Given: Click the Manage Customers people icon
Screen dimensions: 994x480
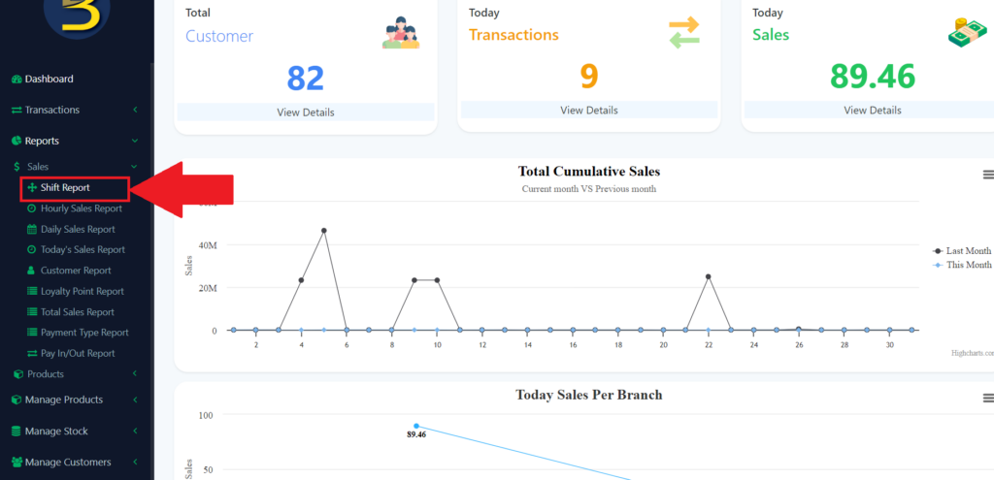Looking at the screenshot, I should (x=17, y=463).
